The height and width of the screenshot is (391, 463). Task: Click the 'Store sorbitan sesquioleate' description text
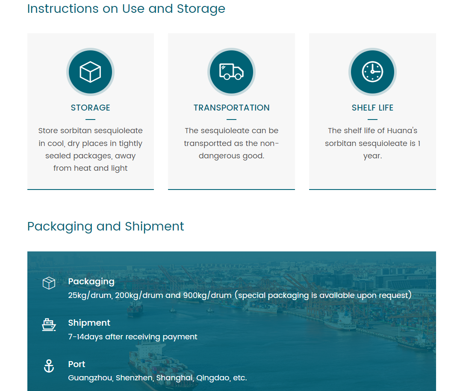tap(90, 149)
